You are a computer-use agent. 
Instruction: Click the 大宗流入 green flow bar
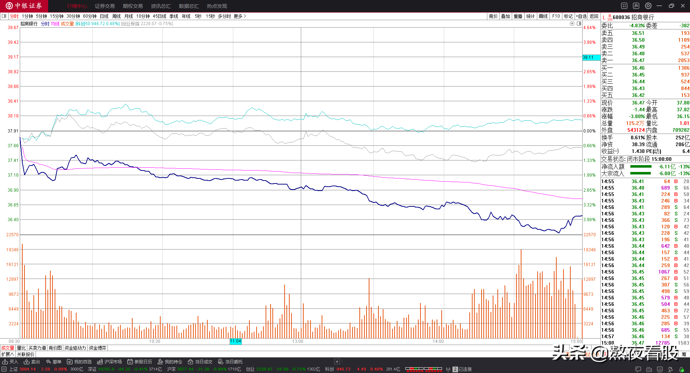pos(640,173)
